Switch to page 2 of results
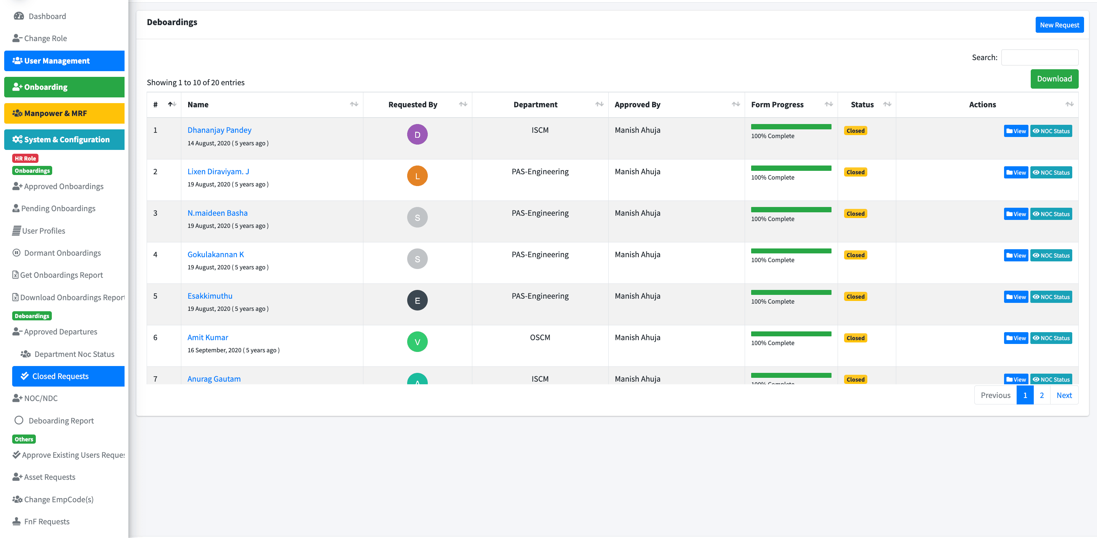Screen dimensions: 1097x538 [x=1042, y=395]
